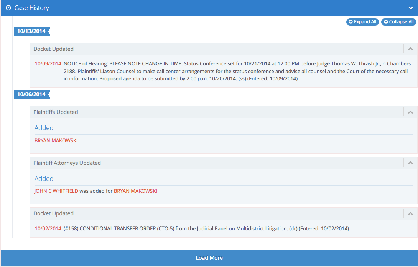Collapse the Docket Updated section under 10/13/2014
This screenshot has height=267, width=418.
(x=410, y=49)
